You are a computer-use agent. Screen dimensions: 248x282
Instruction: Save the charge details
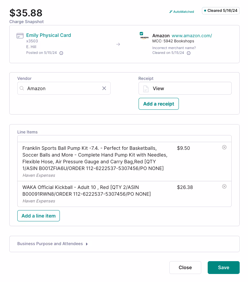click(224, 268)
